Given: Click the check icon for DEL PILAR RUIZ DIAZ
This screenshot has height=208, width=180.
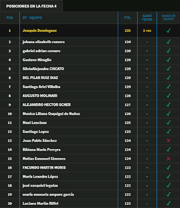Looking at the screenshot, I should 168,77.
